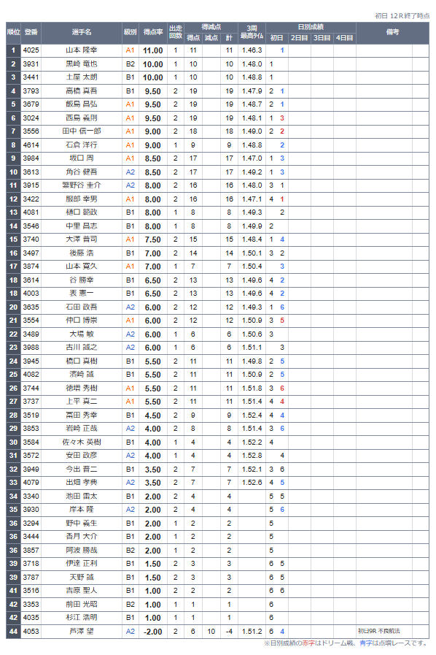436x655 pixels.
Task: Click racer name 服部 幸男
Action: [x=82, y=199]
